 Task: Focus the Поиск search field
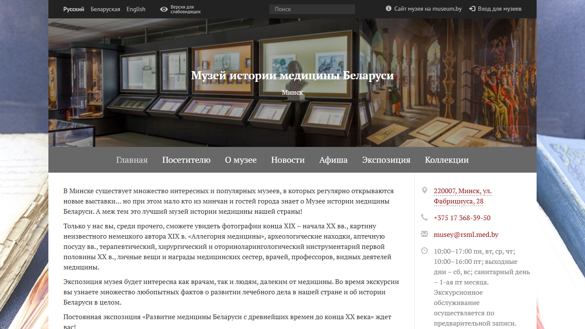point(312,9)
